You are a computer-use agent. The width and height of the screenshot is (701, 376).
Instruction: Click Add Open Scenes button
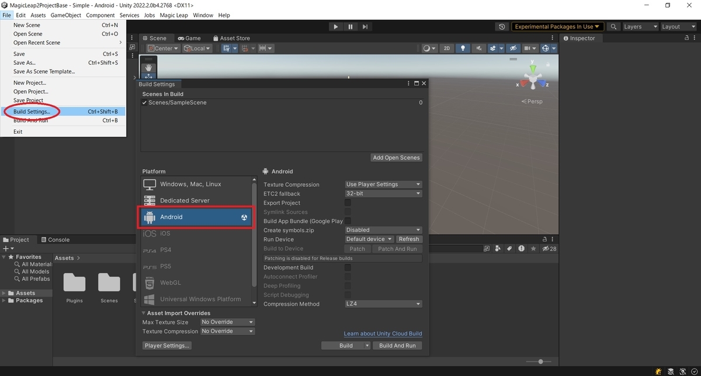pyautogui.click(x=397, y=158)
